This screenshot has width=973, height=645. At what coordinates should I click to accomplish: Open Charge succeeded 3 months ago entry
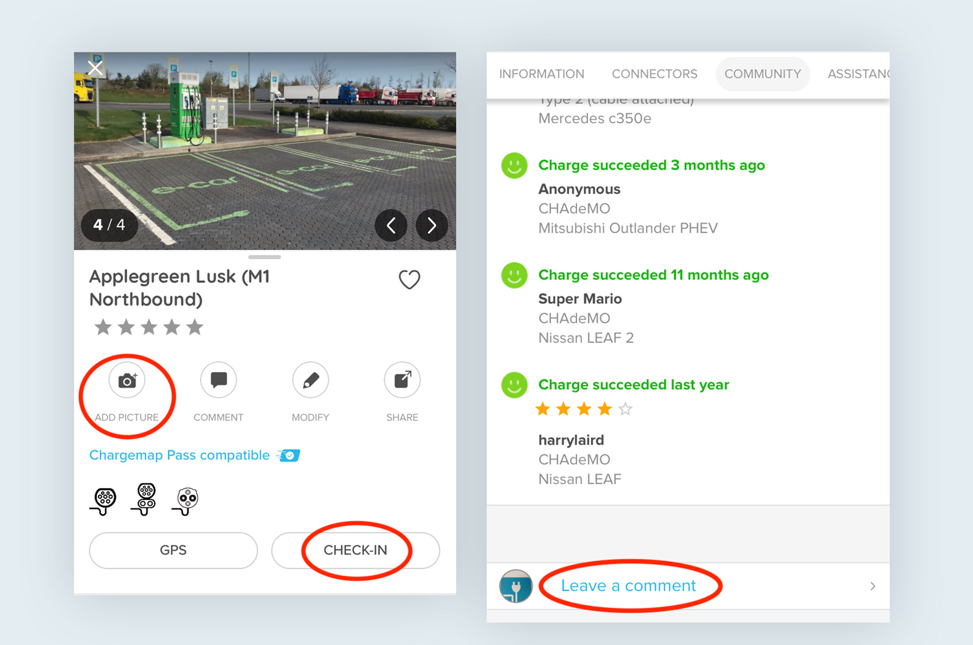(x=651, y=165)
